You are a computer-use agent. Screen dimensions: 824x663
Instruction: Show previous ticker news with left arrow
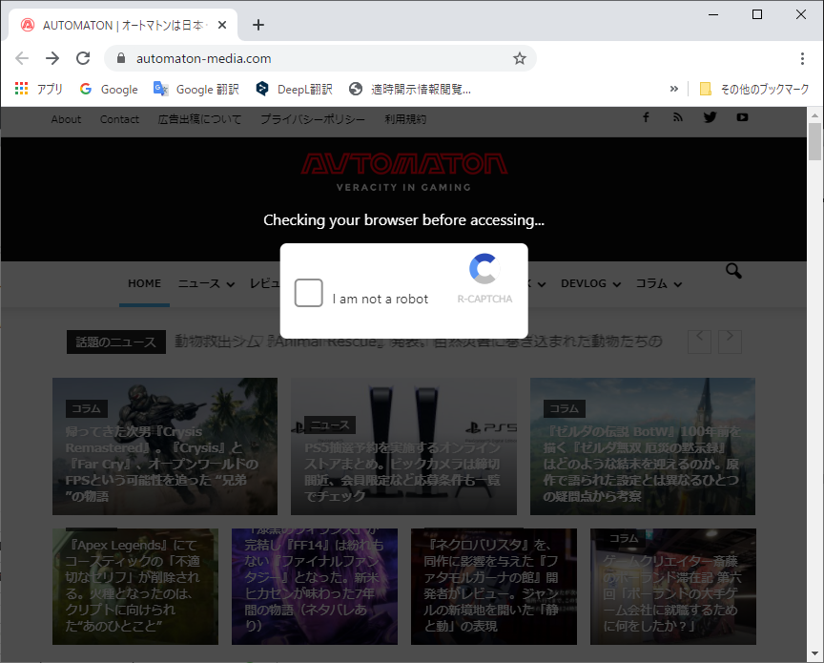(699, 342)
